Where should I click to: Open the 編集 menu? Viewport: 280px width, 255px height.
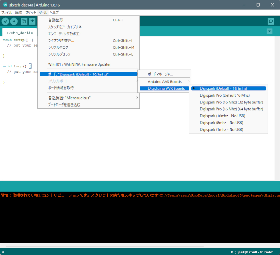19,13
